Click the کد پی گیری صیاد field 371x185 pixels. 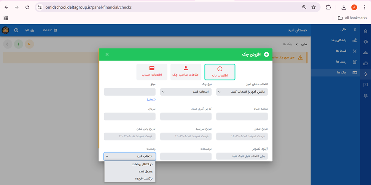(x=186, y=116)
